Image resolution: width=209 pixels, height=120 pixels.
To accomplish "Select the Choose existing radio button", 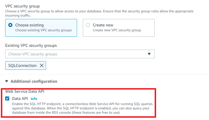I will click(x=11, y=25).
